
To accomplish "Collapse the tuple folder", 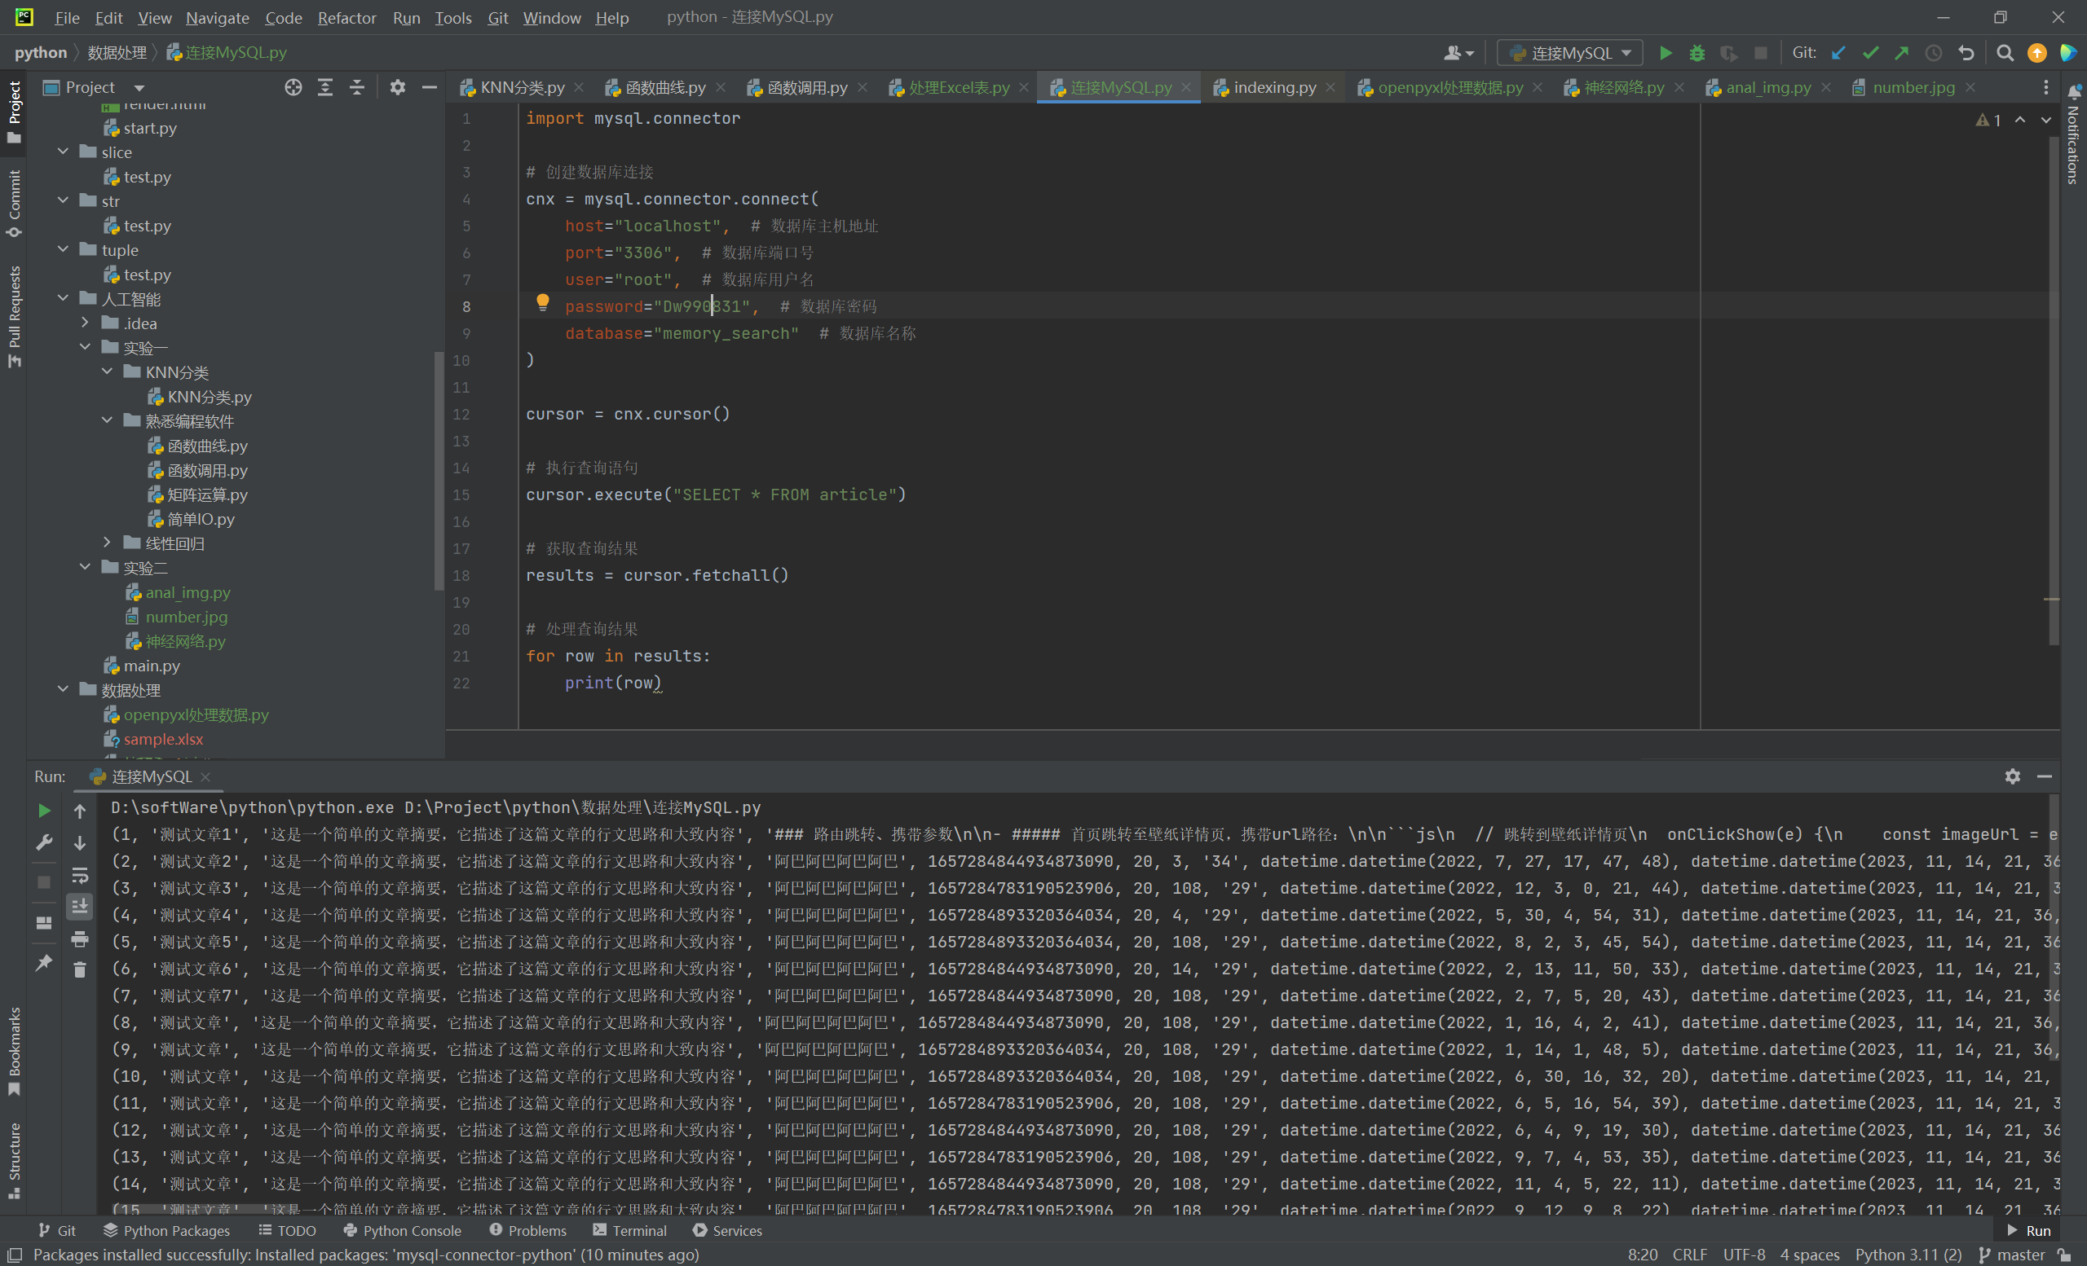I will click(x=63, y=249).
